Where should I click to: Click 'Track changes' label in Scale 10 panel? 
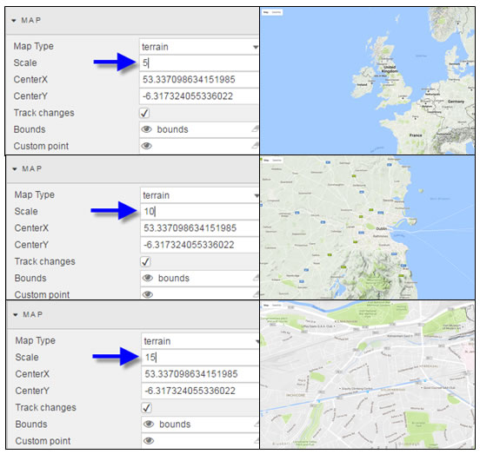coord(44,261)
